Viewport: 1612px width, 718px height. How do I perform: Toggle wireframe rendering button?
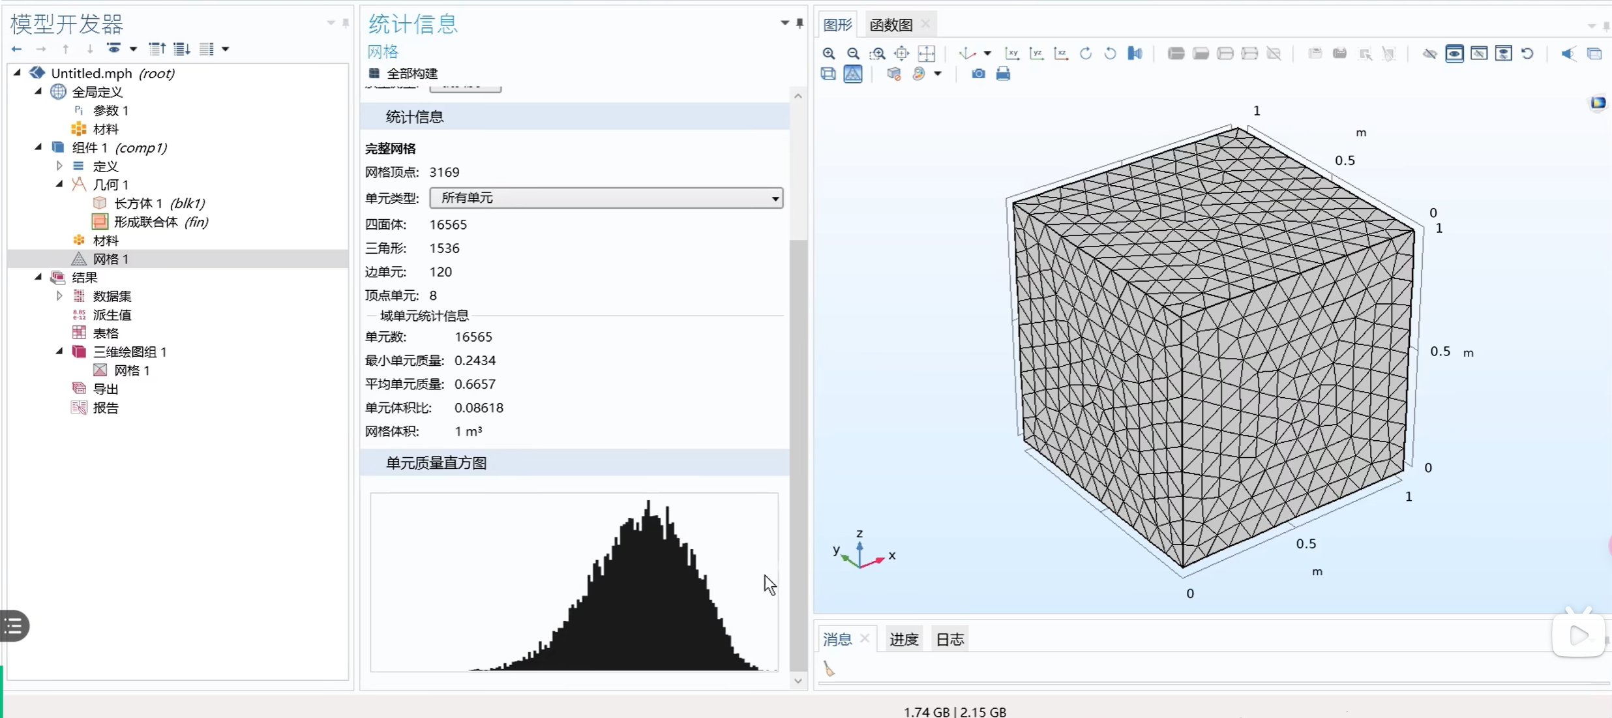point(828,74)
